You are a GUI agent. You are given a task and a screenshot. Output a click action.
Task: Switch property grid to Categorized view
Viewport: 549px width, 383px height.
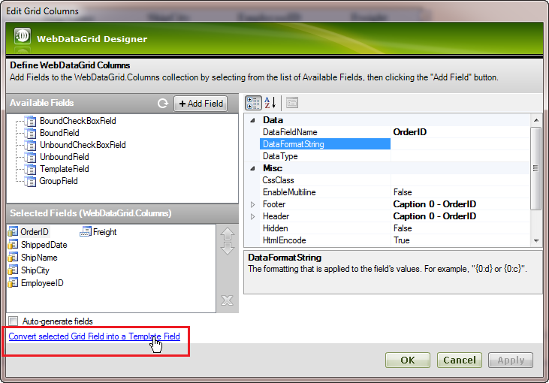253,103
